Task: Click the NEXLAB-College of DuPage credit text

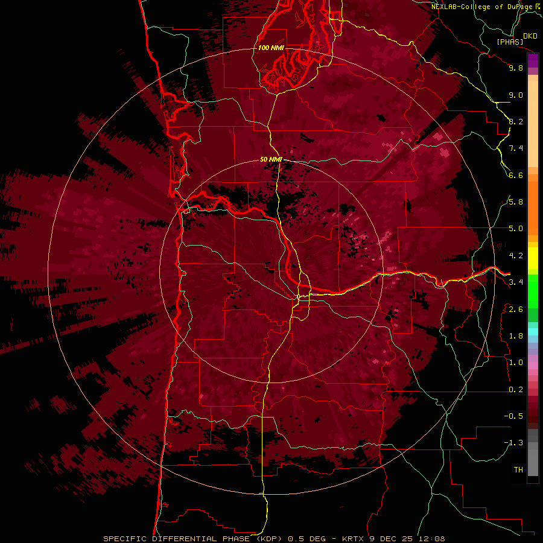Action: [x=483, y=7]
